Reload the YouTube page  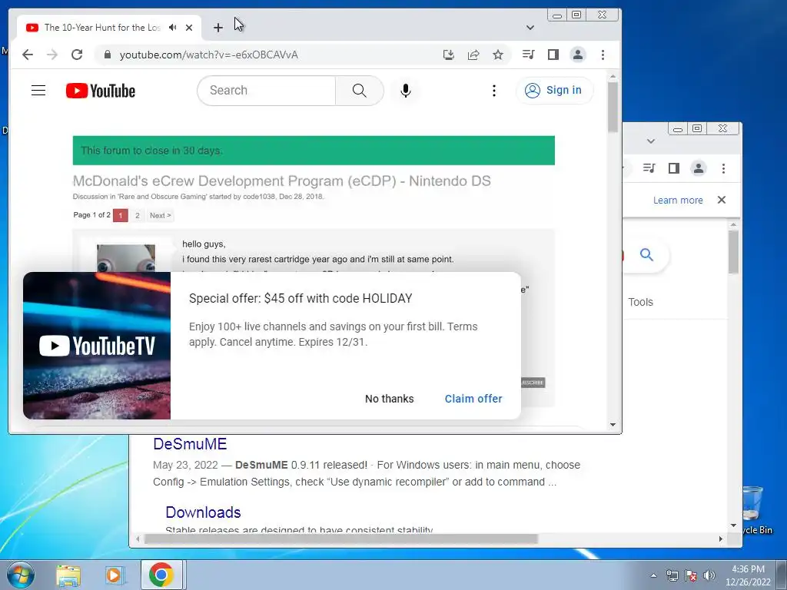[77, 55]
